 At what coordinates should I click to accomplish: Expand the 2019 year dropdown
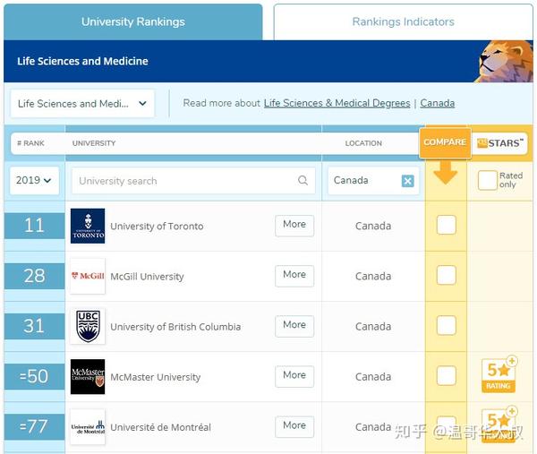tap(34, 180)
